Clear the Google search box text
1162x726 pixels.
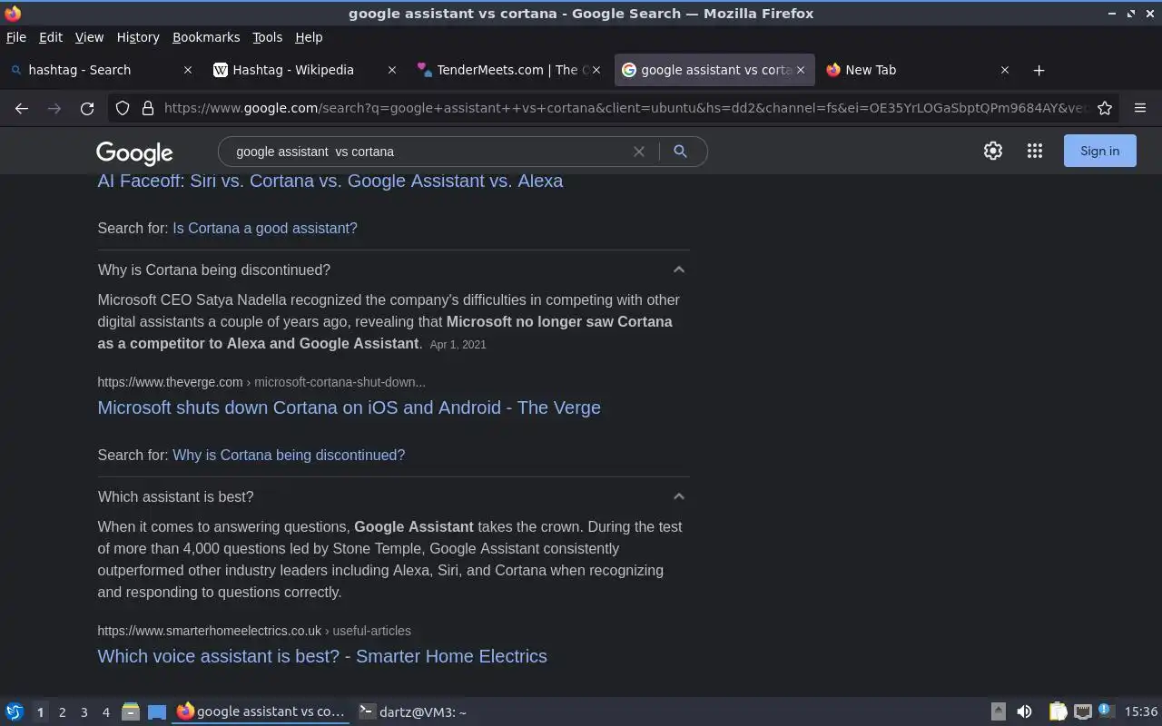click(x=639, y=152)
